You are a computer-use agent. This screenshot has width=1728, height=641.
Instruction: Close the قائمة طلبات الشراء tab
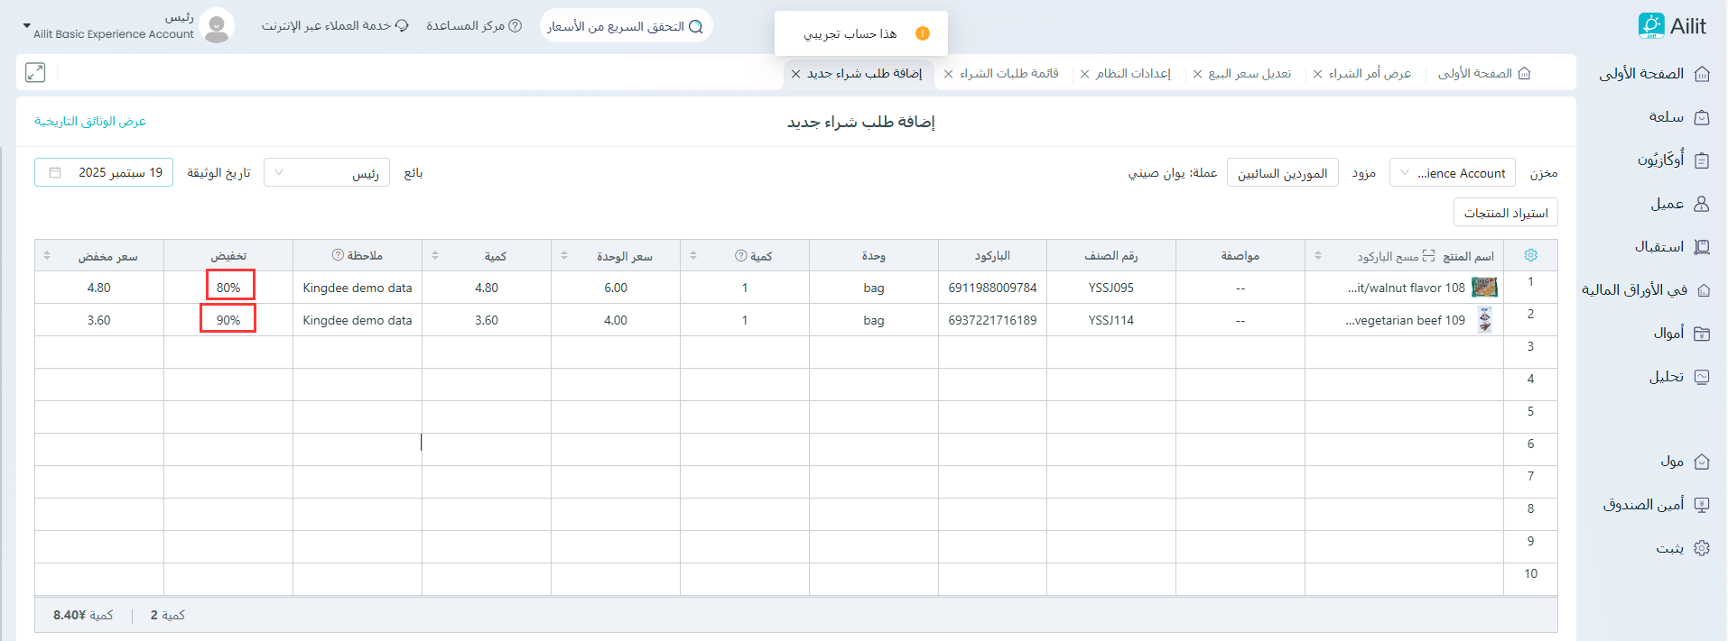pos(948,74)
